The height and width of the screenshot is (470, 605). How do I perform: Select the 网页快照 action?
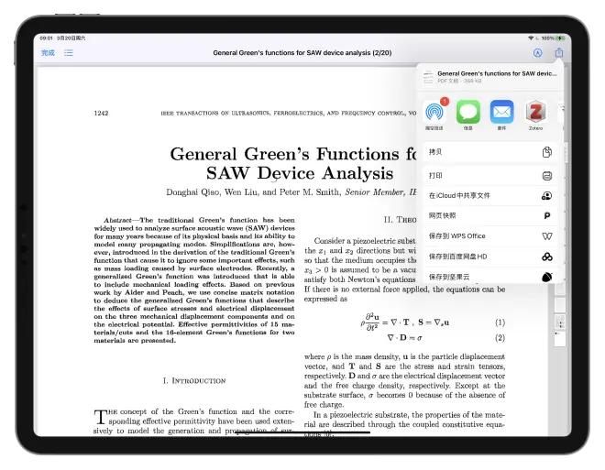pos(490,216)
